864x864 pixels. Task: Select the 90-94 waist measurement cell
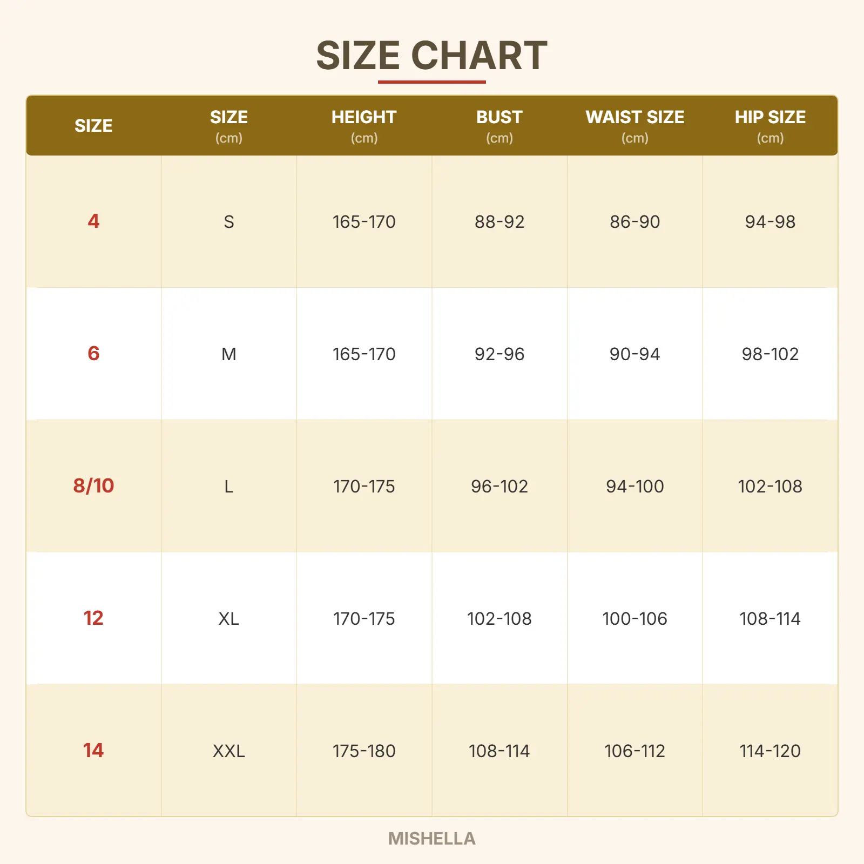(634, 354)
